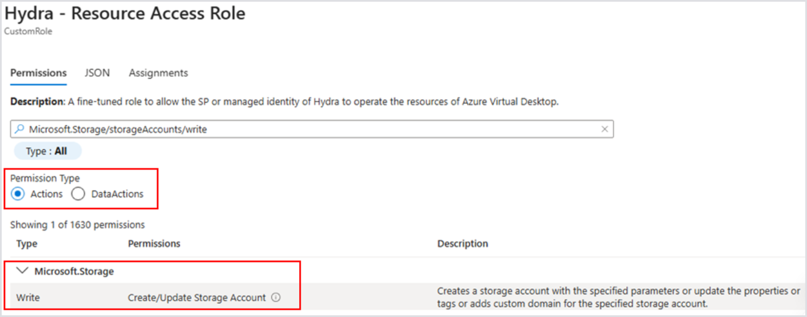Select the Actions radio button
Viewport: 807px width, 317px height.
coord(18,194)
